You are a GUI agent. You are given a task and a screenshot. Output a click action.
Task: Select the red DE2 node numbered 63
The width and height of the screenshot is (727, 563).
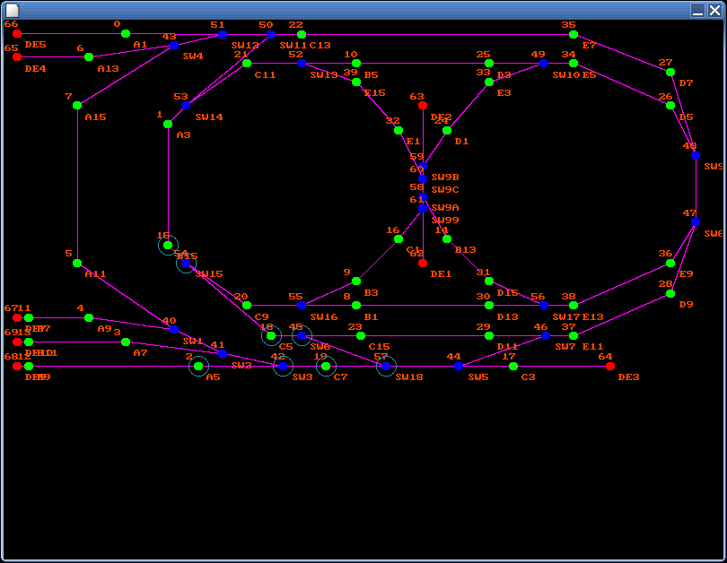pos(423,106)
